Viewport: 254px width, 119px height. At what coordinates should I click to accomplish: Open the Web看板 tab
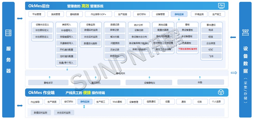118,102
